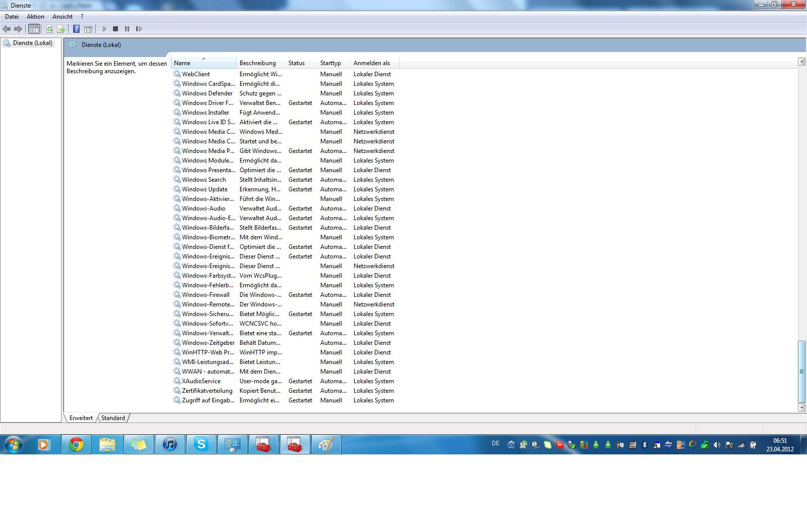Click the Back arrow in the toolbar
The width and height of the screenshot is (807, 517).
pos(7,29)
